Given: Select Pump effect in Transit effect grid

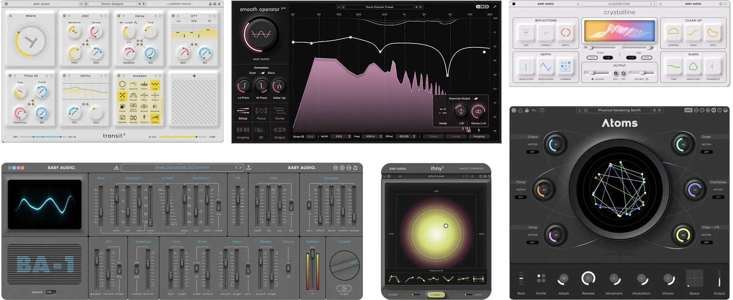Looking at the screenshot, I should 122,107.
